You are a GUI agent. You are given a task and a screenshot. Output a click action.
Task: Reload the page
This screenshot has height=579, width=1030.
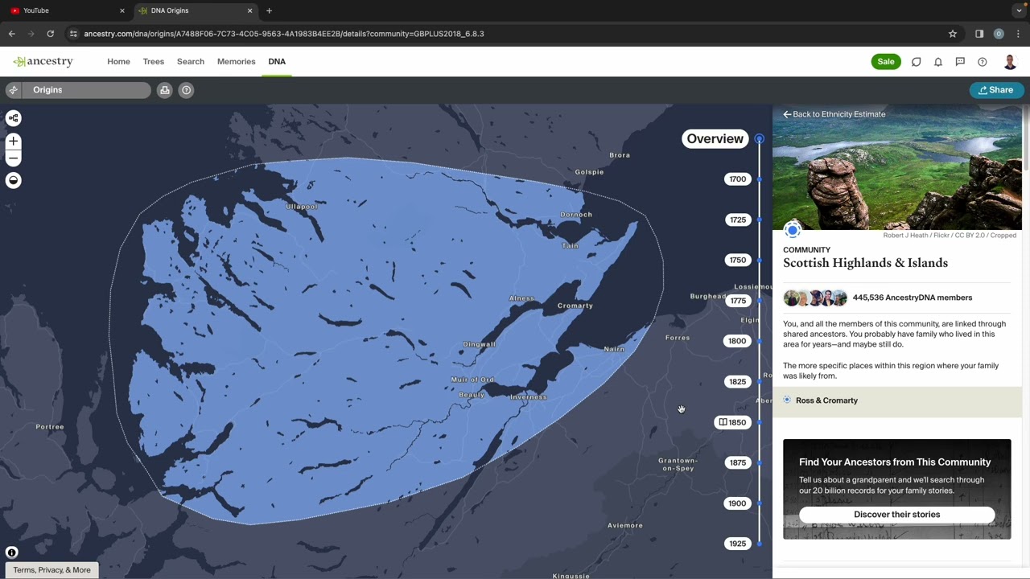click(50, 34)
